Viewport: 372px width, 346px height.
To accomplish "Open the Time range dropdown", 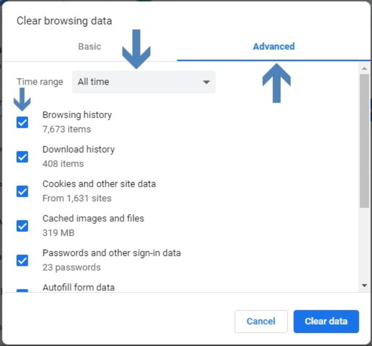I will coord(144,82).
